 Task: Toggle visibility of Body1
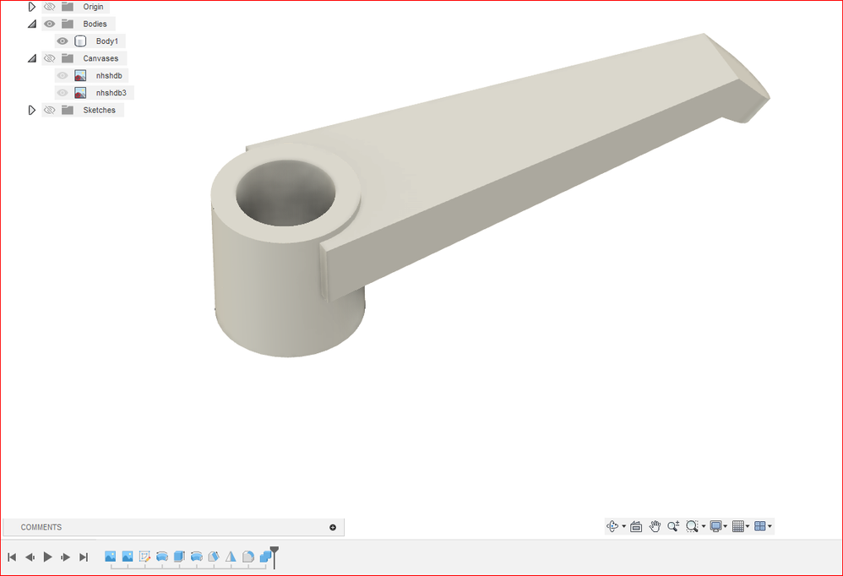click(x=62, y=41)
